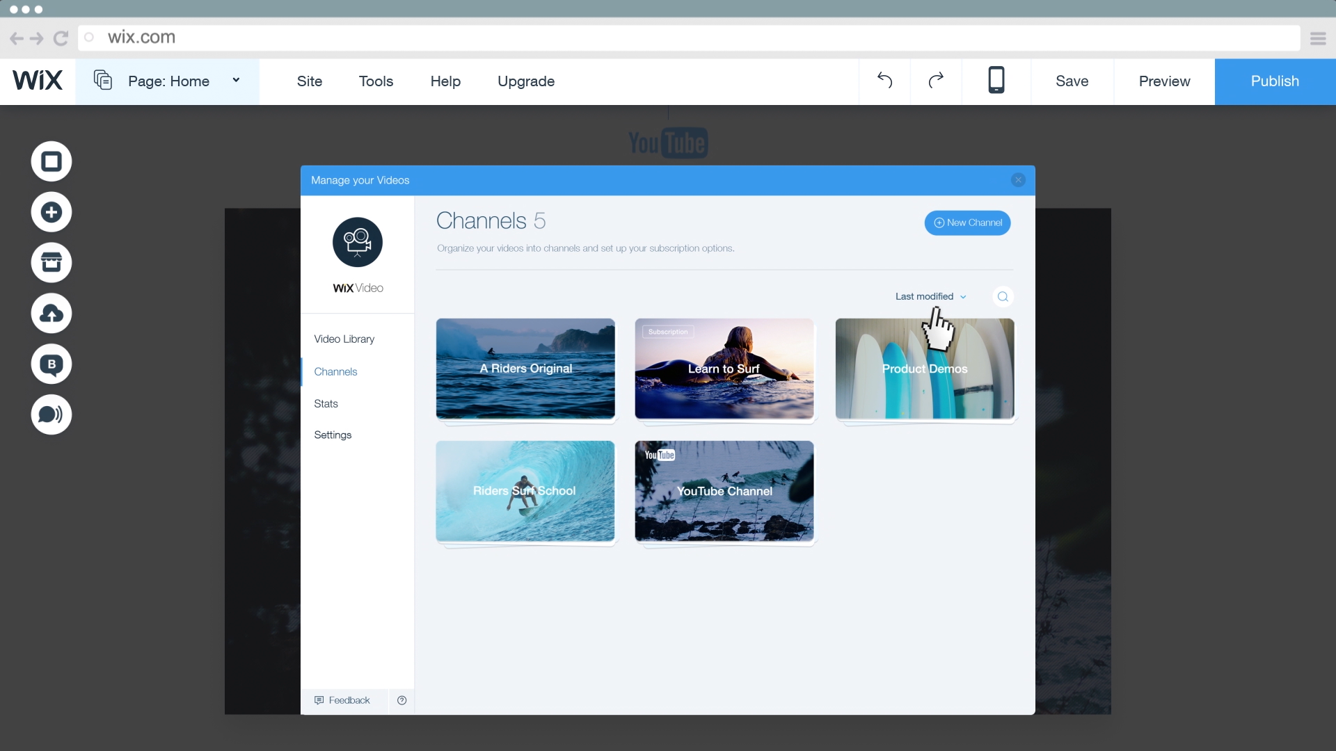Open the App Market store icon
Viewport: 1336px width, 751px height.
[51, 263]
